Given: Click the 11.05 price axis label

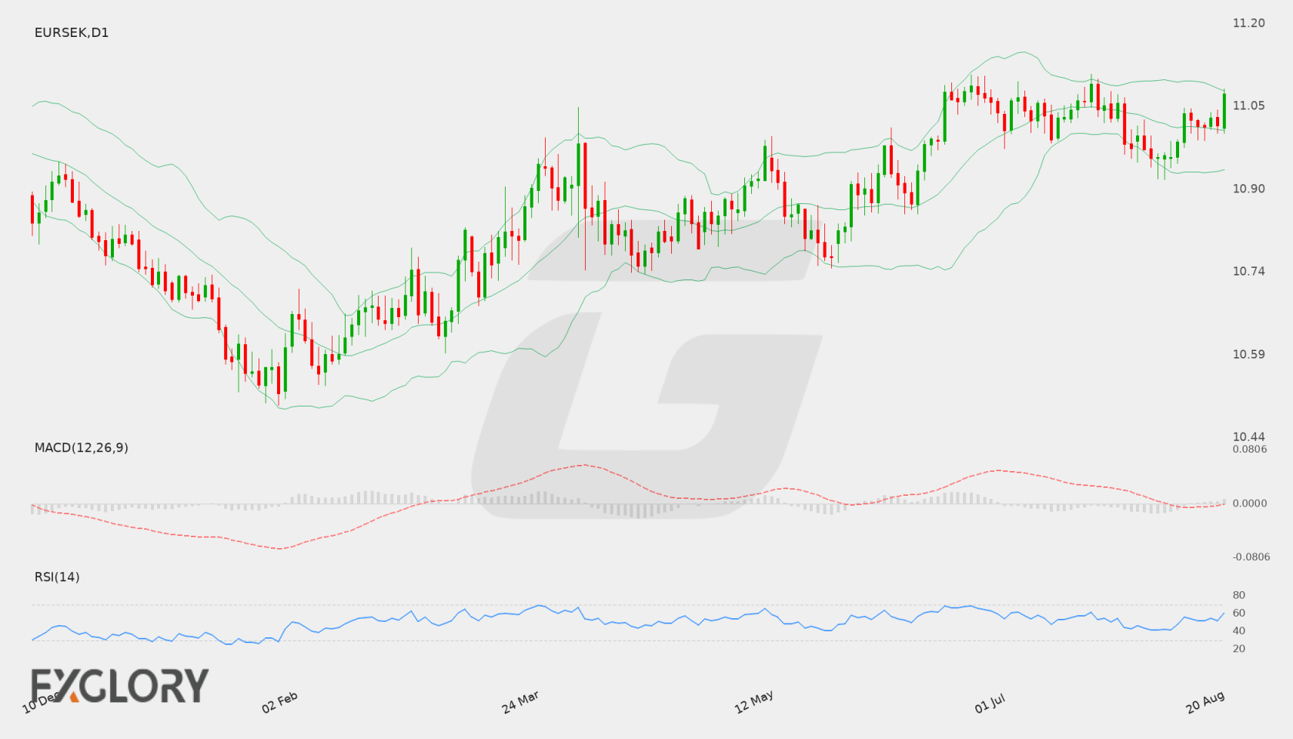Looking at the screenshot, I should click(1248, 105).
